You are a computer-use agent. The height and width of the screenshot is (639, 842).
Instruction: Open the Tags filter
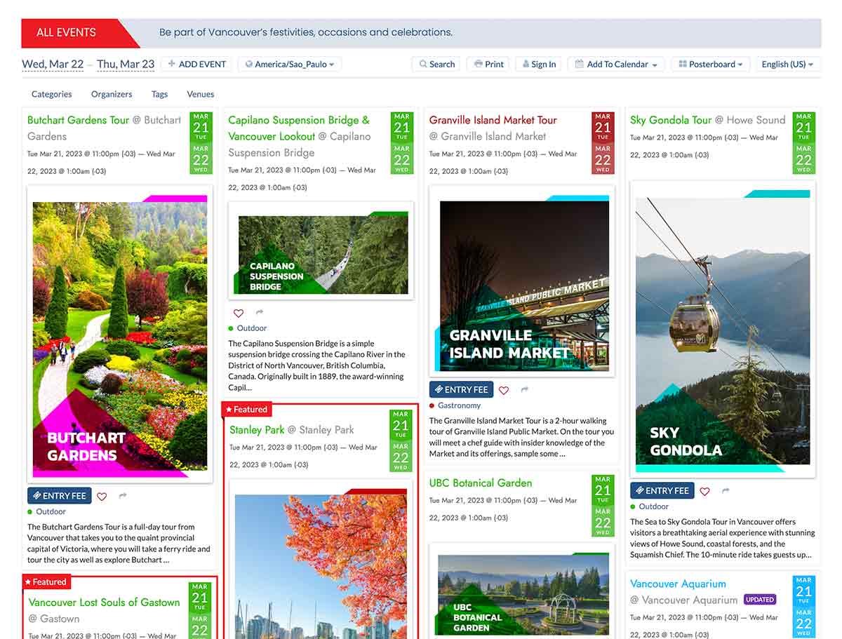(159, 94)
